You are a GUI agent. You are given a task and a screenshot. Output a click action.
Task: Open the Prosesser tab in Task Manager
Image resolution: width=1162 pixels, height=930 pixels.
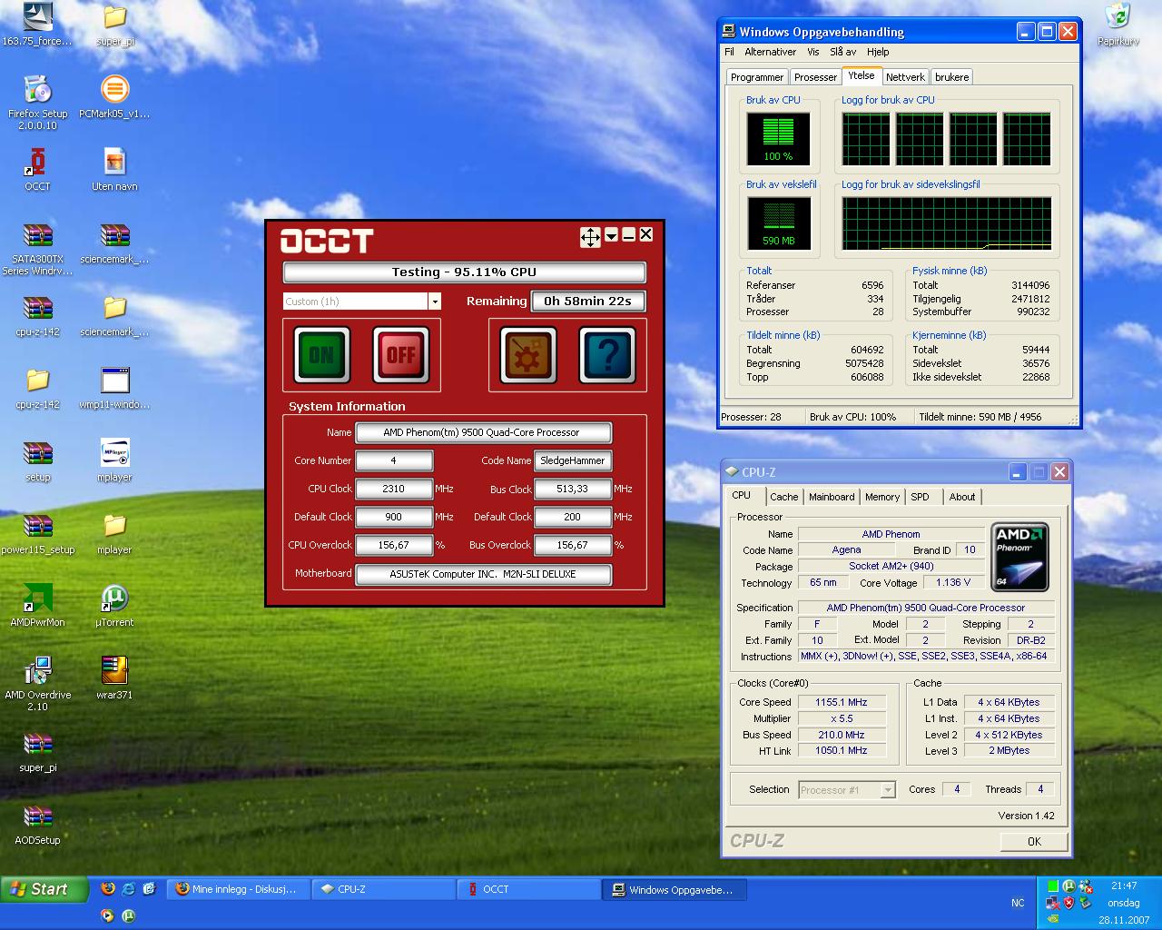(x=815, y=77)
